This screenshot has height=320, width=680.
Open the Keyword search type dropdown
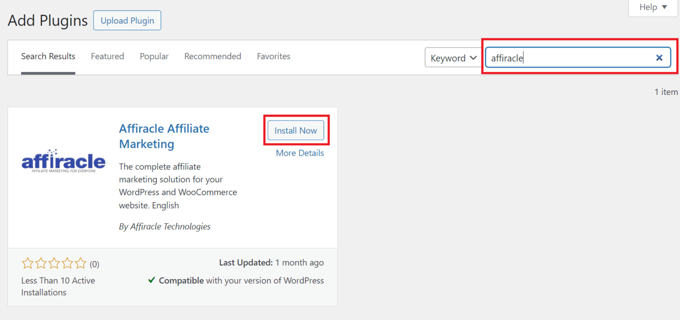point(453,58)
